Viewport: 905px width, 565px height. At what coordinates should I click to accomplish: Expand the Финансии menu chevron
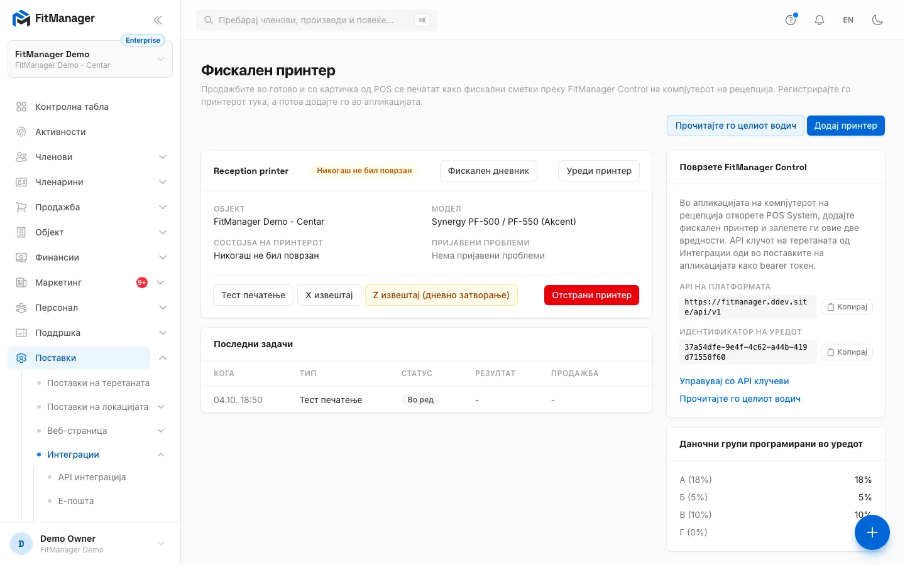(x=163, y=257)
